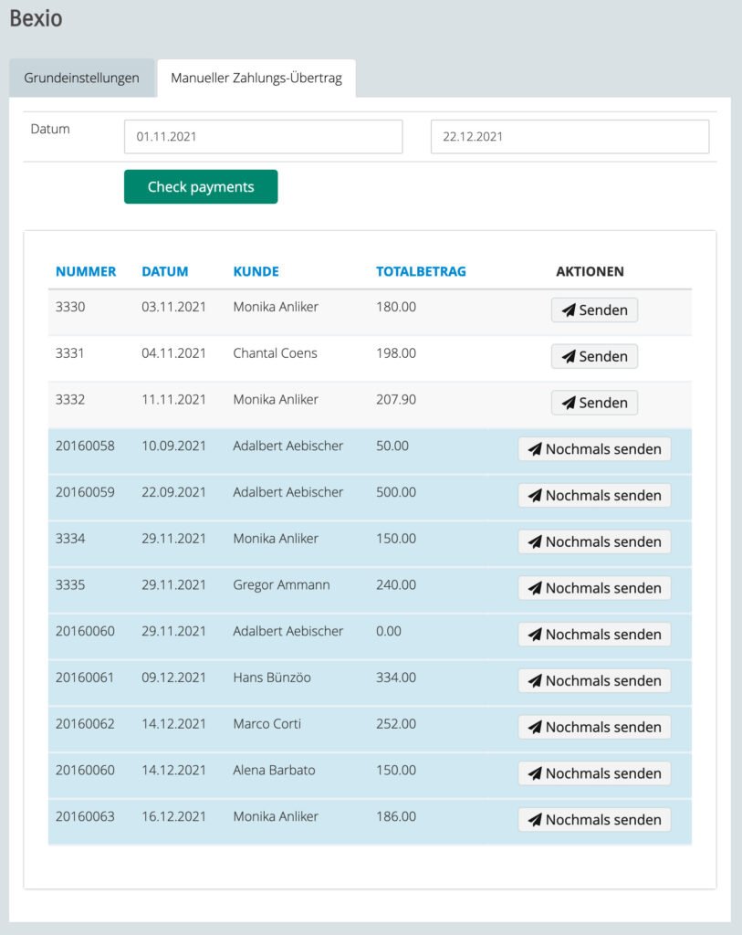The height and width of the screenshot is (935, 742).
Task: Click resend icon for invoice 20160058
Action: [536, 449]
